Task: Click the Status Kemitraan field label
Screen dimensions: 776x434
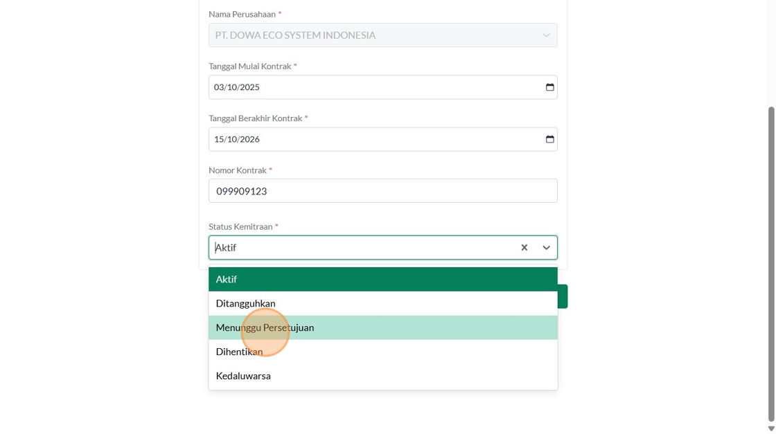Action: click(x=240, y=226)
